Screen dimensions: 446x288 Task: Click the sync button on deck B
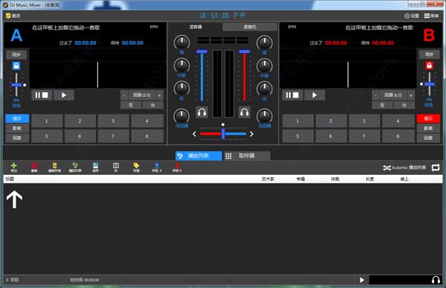[429, 54]
